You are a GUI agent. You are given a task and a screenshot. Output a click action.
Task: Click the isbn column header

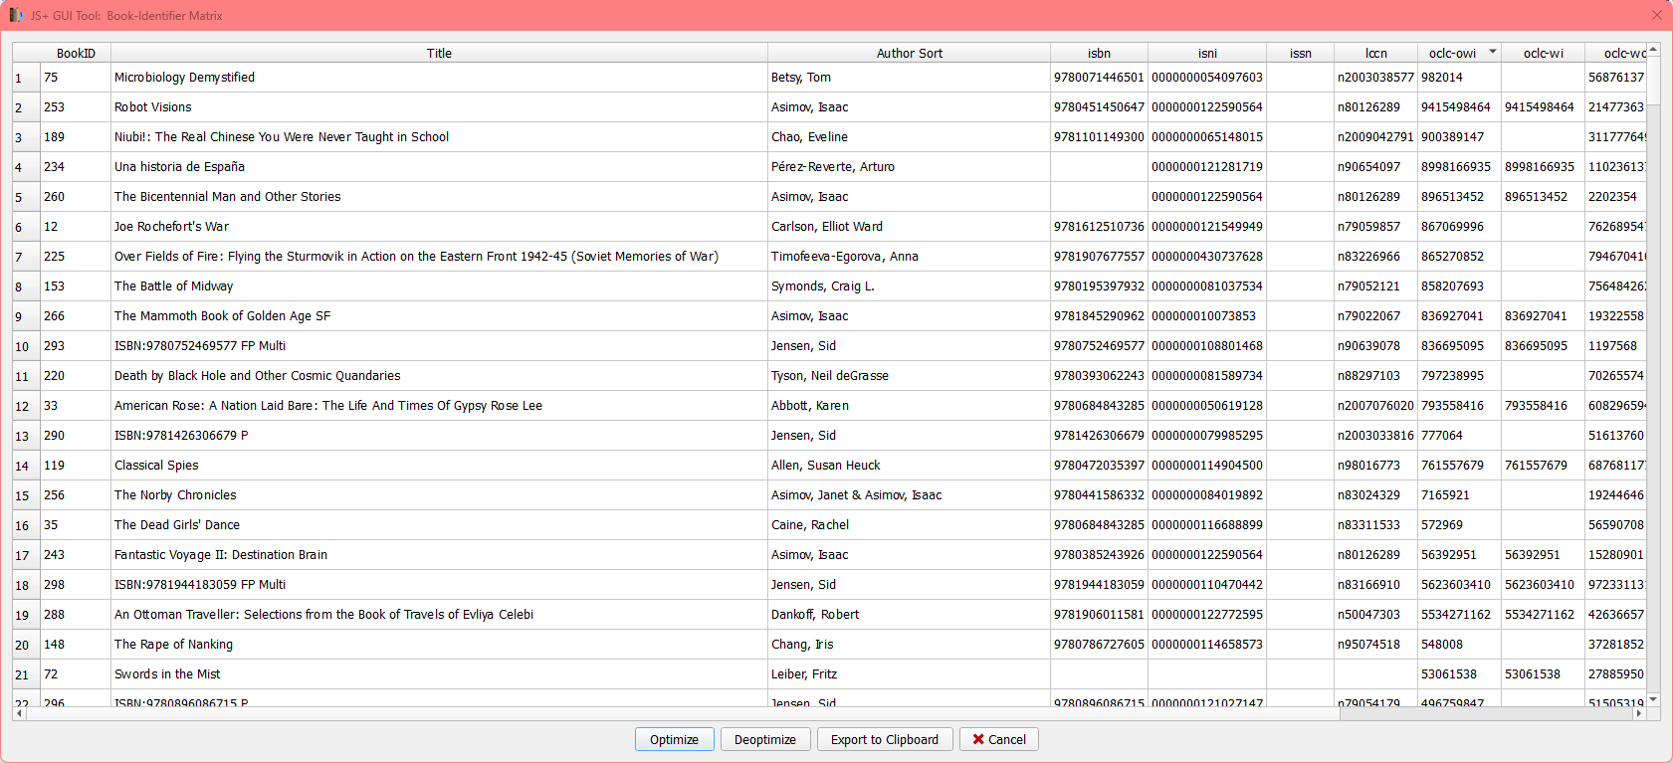[x=1099, y=53]
